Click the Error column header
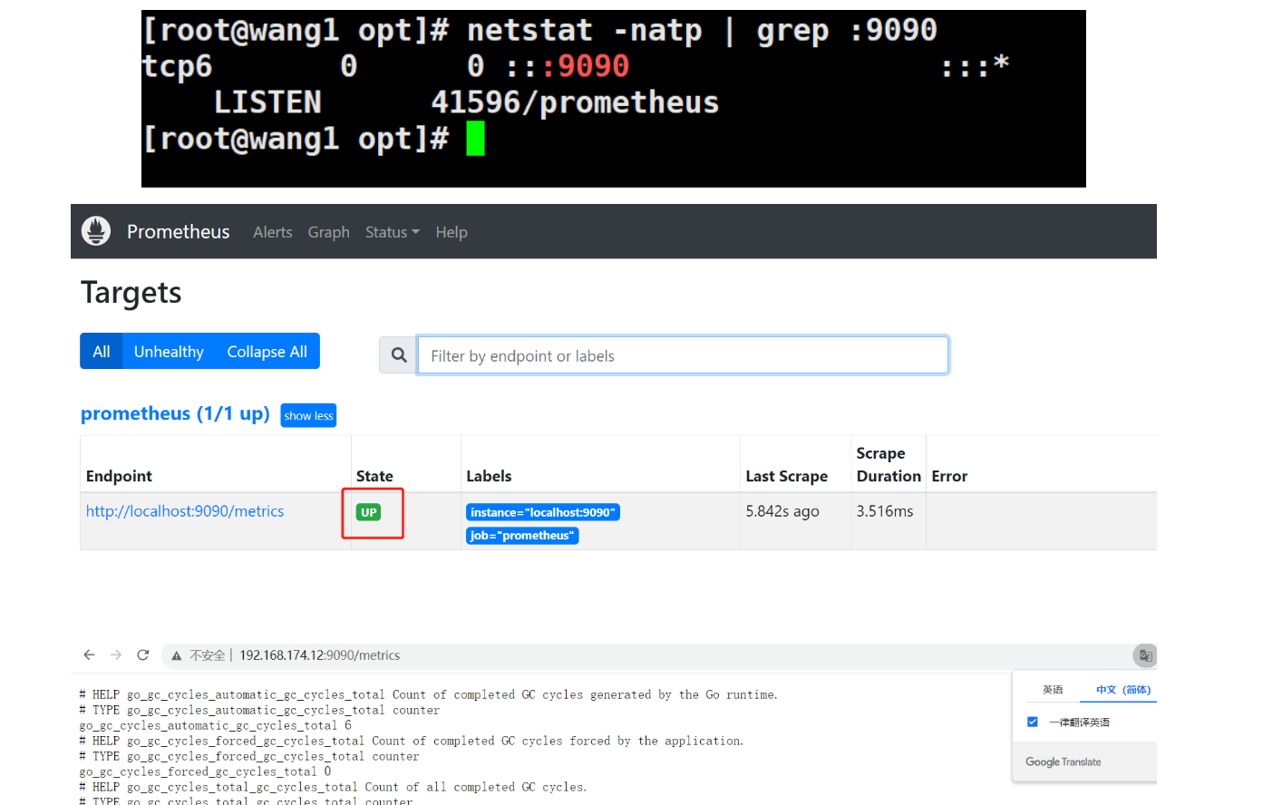1282x805 pixels. 949,476
